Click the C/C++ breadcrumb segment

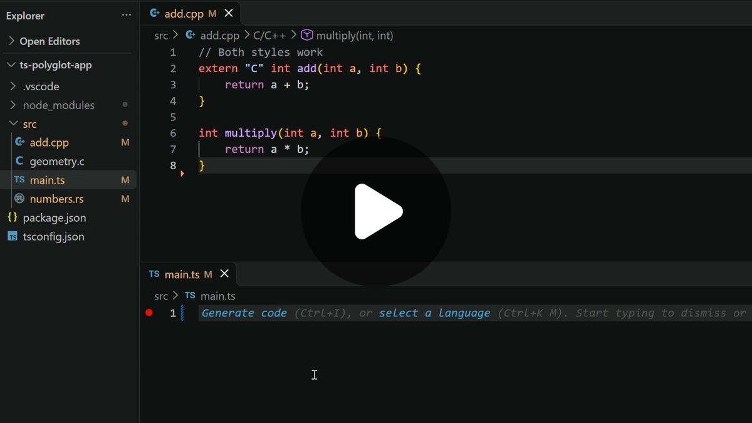269,36
